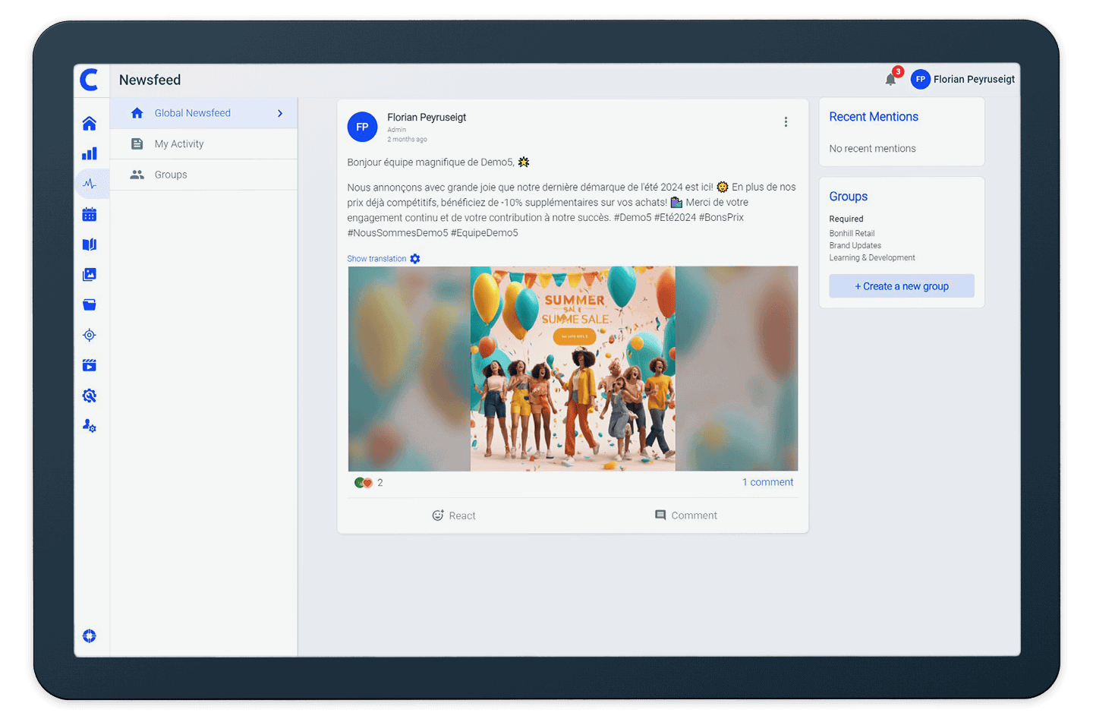Click Create a new group button
The height and width of the screenshot is (722, 1093).
pos(901,286)
